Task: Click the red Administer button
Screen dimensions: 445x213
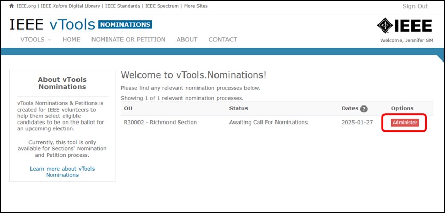Action: [x=405, y=123]
